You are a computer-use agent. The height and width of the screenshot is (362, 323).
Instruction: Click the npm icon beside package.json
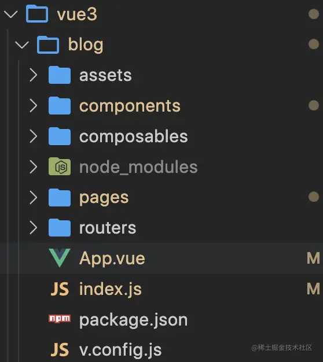click(x=60, y=319)
